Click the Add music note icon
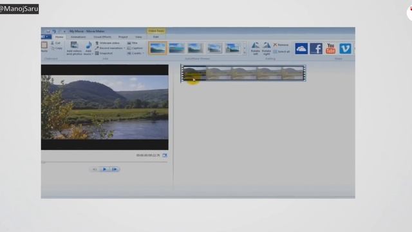This screenshot has width=412, height=232. [89, 45]
